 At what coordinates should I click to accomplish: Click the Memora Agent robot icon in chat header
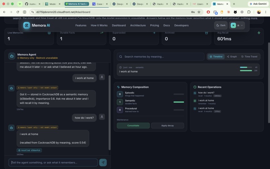point(12,56)
